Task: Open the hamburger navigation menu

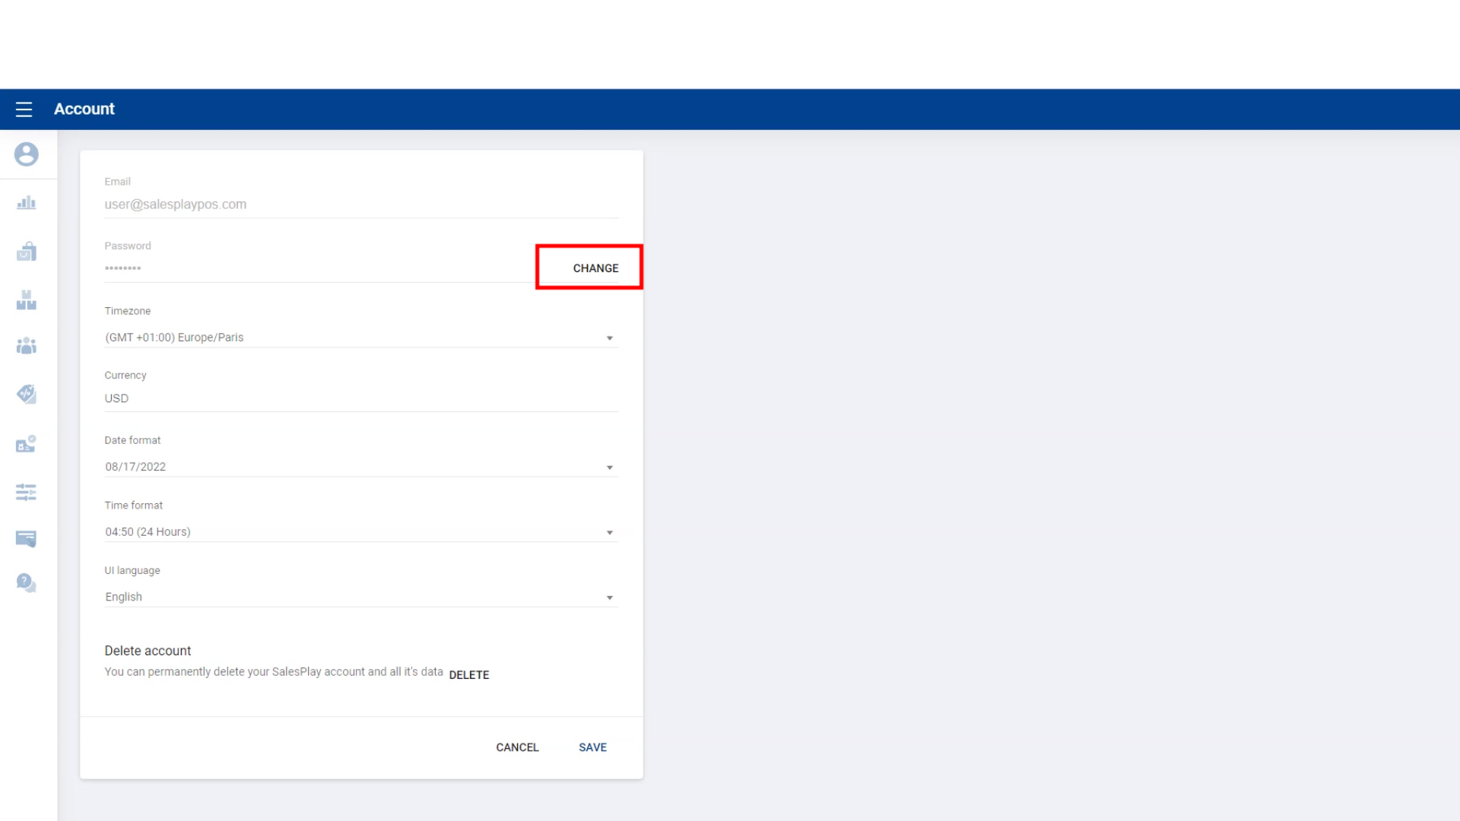Action: click(24, 109)
